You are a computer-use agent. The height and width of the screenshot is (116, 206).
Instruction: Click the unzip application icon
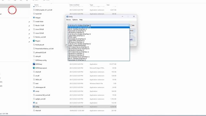tap(34, 91)
